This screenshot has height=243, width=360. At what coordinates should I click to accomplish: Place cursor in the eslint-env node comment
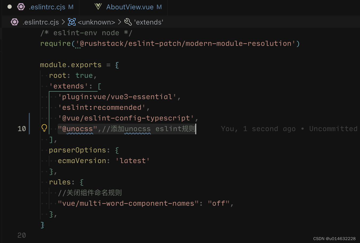click(86, 33)
